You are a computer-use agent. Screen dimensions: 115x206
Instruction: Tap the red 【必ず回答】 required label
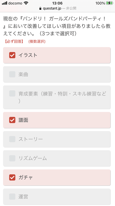14,42
